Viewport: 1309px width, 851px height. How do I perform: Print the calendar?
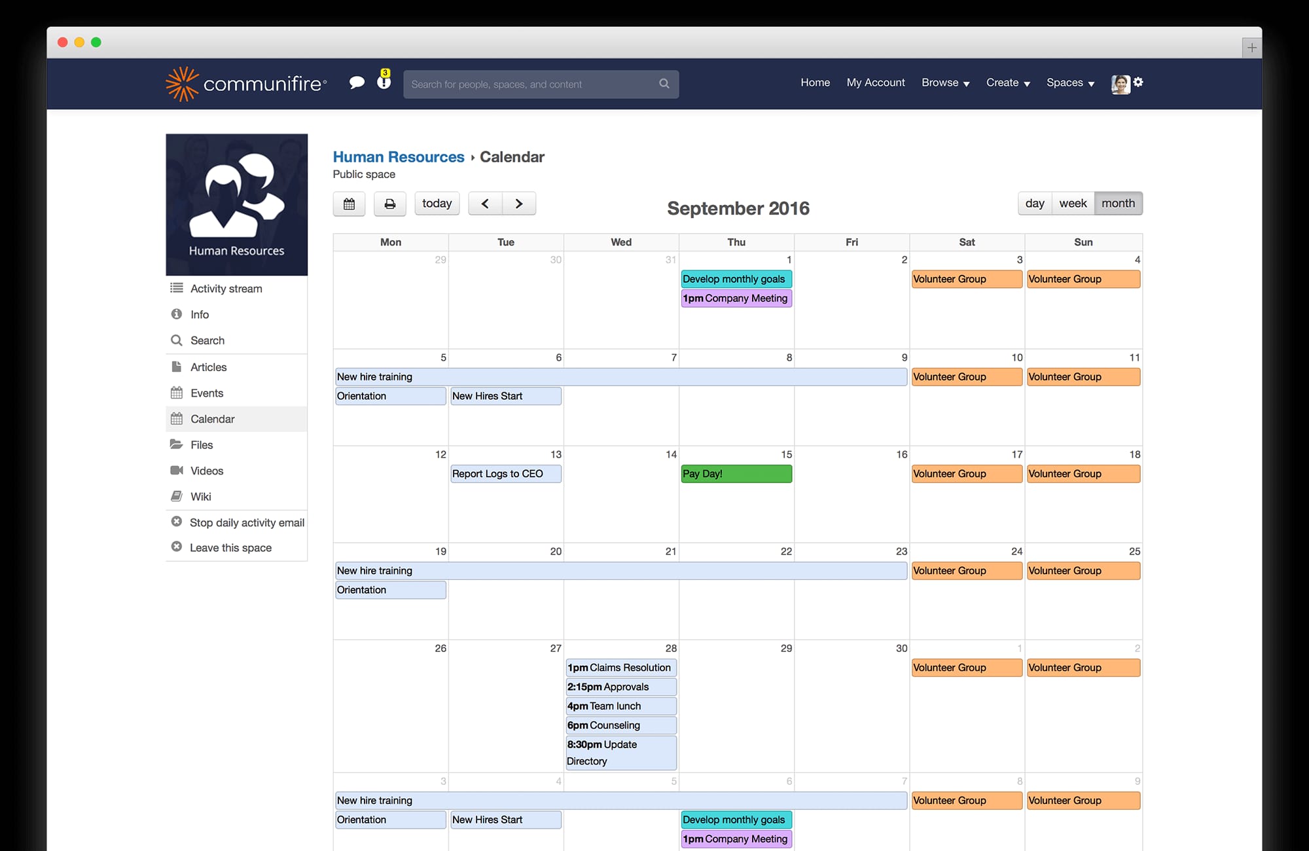click(389, 204)
